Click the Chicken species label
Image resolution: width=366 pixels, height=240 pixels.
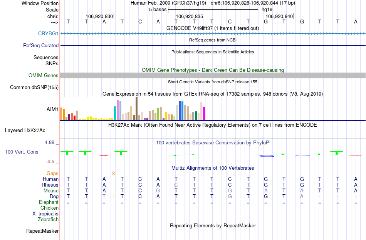click(49, 208)
